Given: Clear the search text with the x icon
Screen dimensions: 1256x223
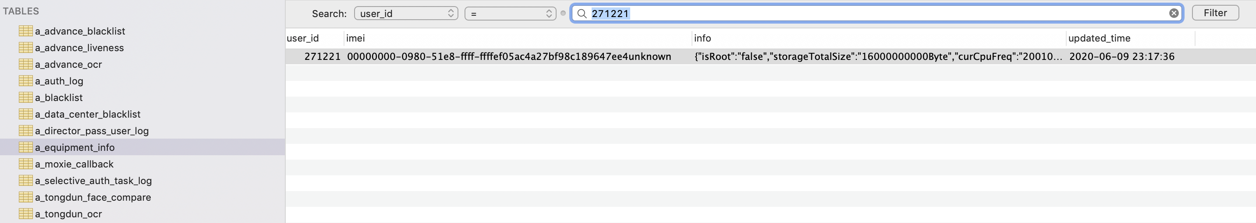Looking at the screenshot, I should [x=1174, y=13].
